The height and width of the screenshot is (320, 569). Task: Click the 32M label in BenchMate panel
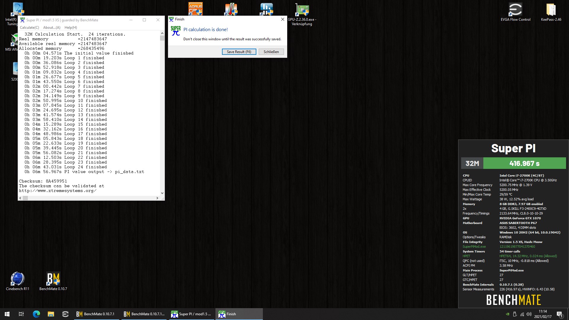click(x=472, y=163)
